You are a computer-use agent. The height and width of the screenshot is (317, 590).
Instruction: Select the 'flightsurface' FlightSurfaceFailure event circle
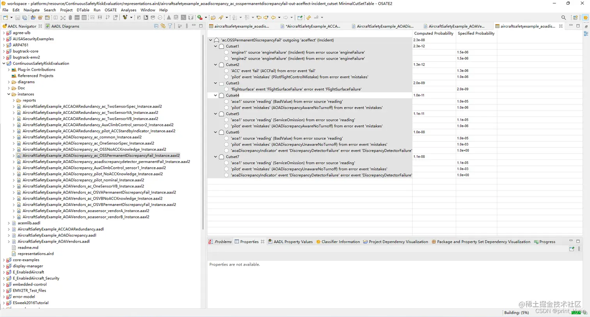coord(226,89)
